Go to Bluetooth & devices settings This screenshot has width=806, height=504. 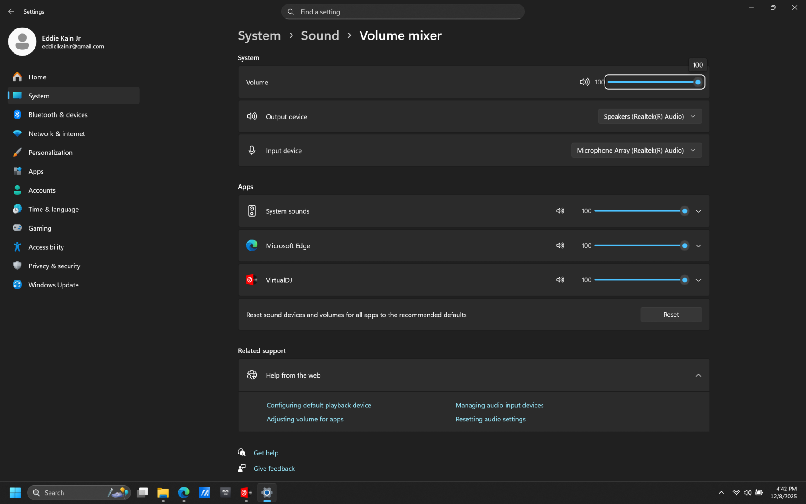[x=58, y=115]
